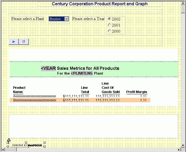Click the $111,111,111.11 value in Axxxx row
Image resolution: width=186 pixels, height=152 pixels.
(76, 96)
